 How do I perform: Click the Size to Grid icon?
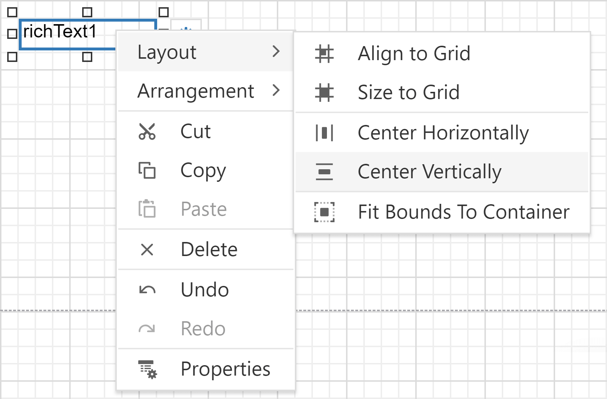(324, 93)
